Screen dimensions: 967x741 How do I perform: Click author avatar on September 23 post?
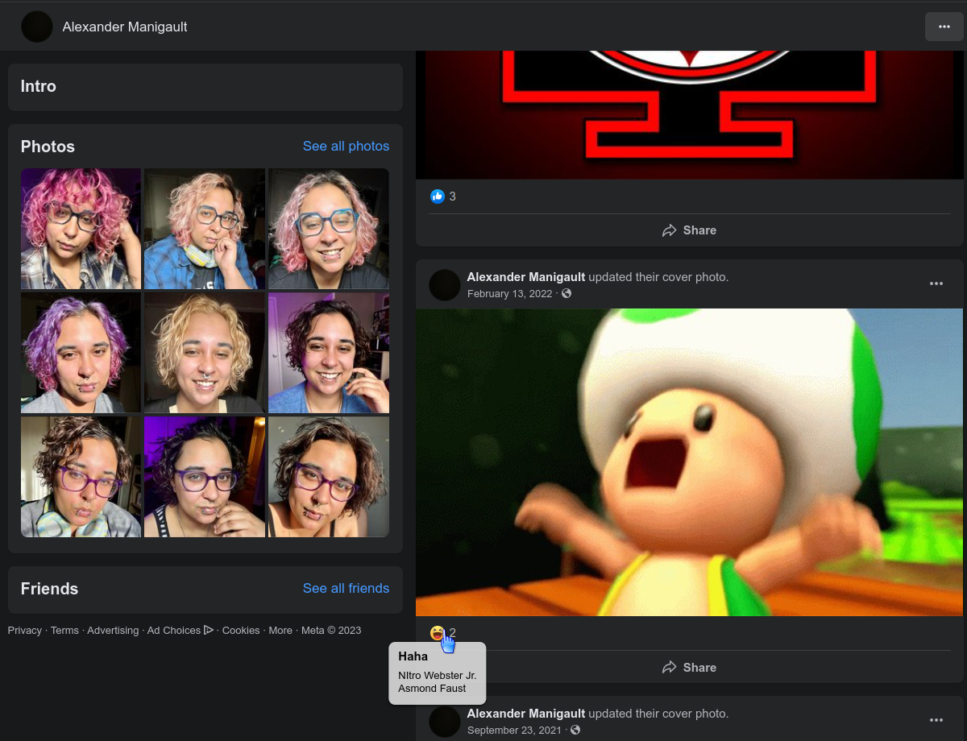445,722
